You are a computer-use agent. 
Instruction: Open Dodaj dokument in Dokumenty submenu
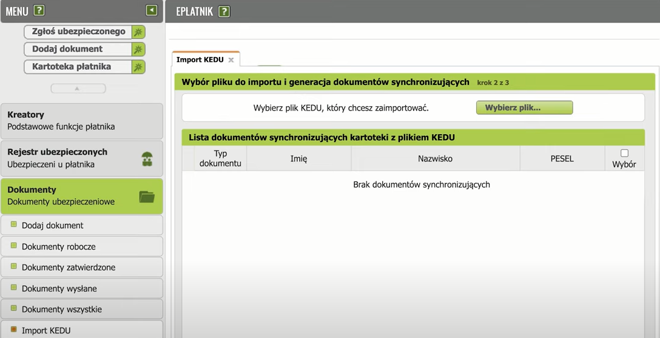click(82, 225)
